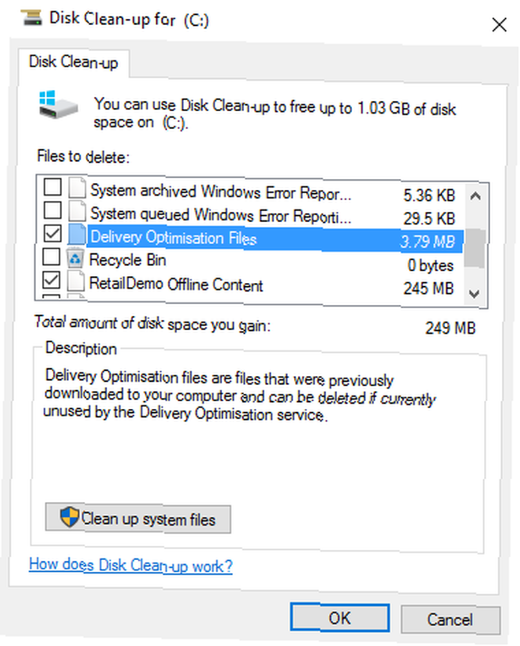Click the scroll down arrow of the file list
The width and height of the screenshot is (520, 646).
click(474, 293)
